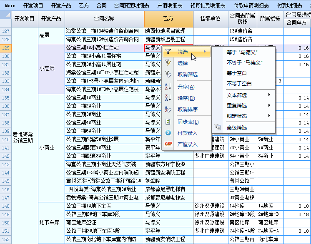Click the funnel filter icon in context menu
Viewport: 311px width, 244px height.
[168, 52]
